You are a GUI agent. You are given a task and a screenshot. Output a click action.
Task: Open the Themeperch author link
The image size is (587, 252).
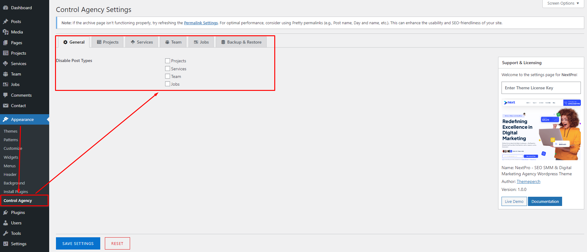tap(529, 181)
